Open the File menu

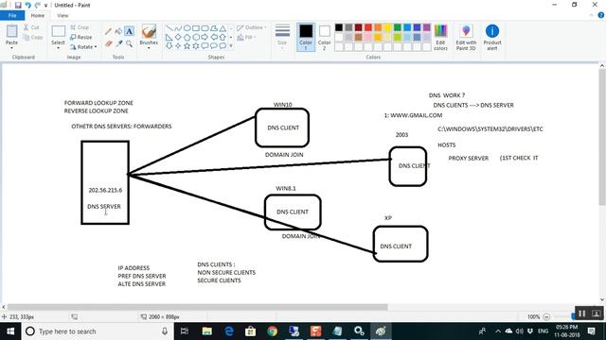tap(12, 15)
